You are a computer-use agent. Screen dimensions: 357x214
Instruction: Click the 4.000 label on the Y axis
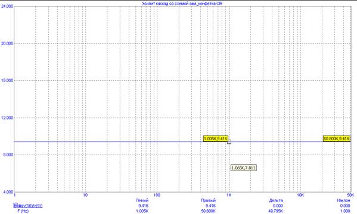8,192
